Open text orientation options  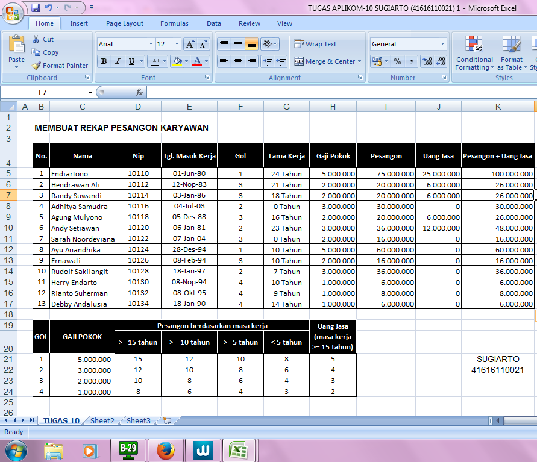tap(270, 44)
